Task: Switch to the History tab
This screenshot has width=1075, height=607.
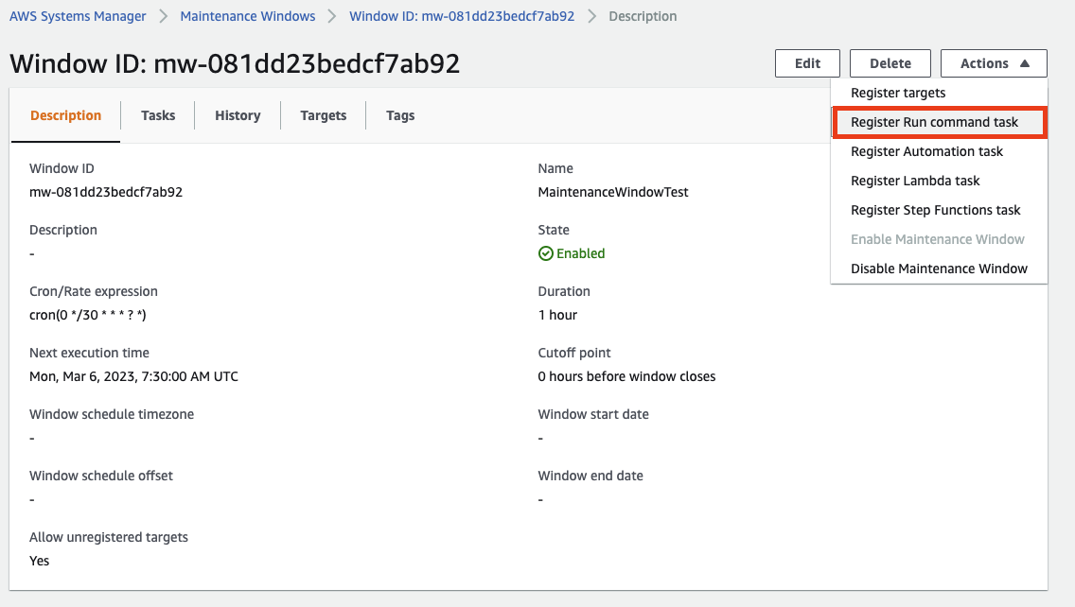Action: tap(238, 115)
